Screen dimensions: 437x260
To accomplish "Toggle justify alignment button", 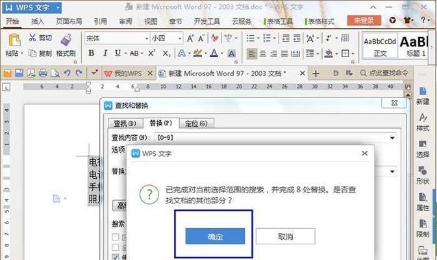I will tap(284, 53).
